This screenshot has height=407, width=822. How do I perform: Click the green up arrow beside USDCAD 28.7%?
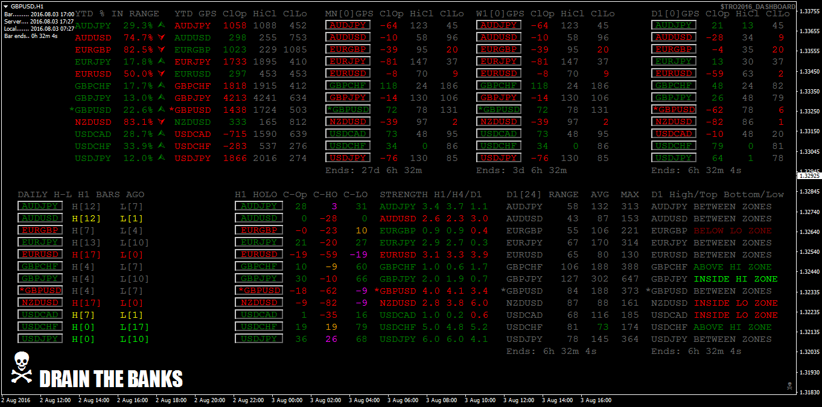(x=161, y=133)
